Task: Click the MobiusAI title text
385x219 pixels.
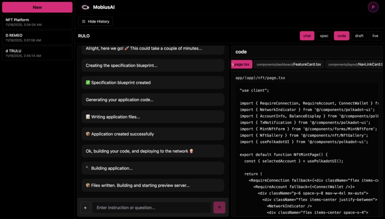Action: [104, 7]
